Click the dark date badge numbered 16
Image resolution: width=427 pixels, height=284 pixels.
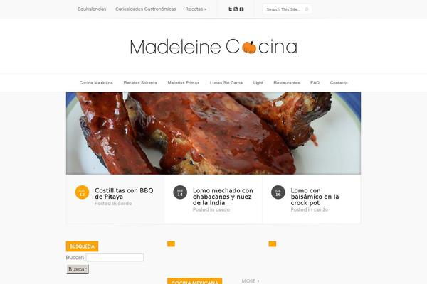tap(278, 192)
